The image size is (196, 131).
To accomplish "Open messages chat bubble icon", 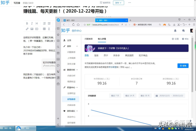I will (x=183, y=31).
